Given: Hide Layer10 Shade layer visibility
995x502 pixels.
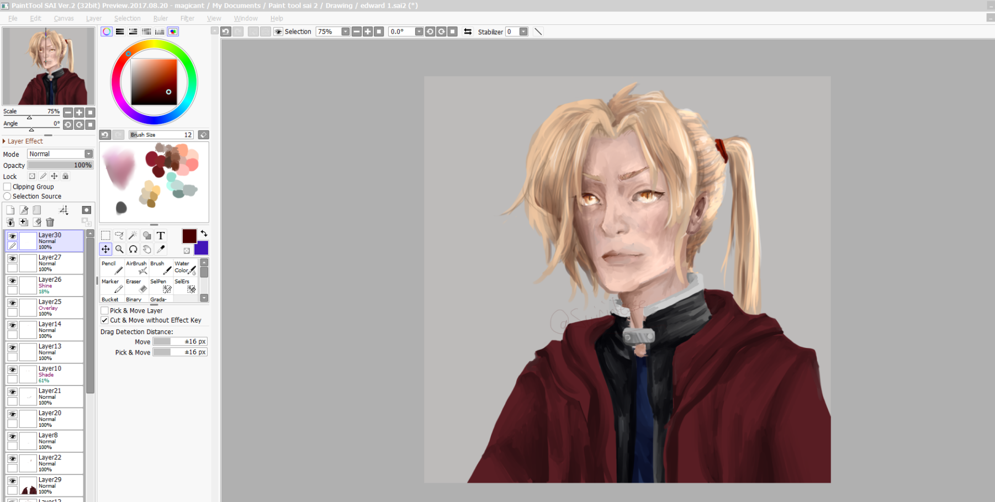Looking at the screenshot, I should pyautogui.click(x=12, y=369).
